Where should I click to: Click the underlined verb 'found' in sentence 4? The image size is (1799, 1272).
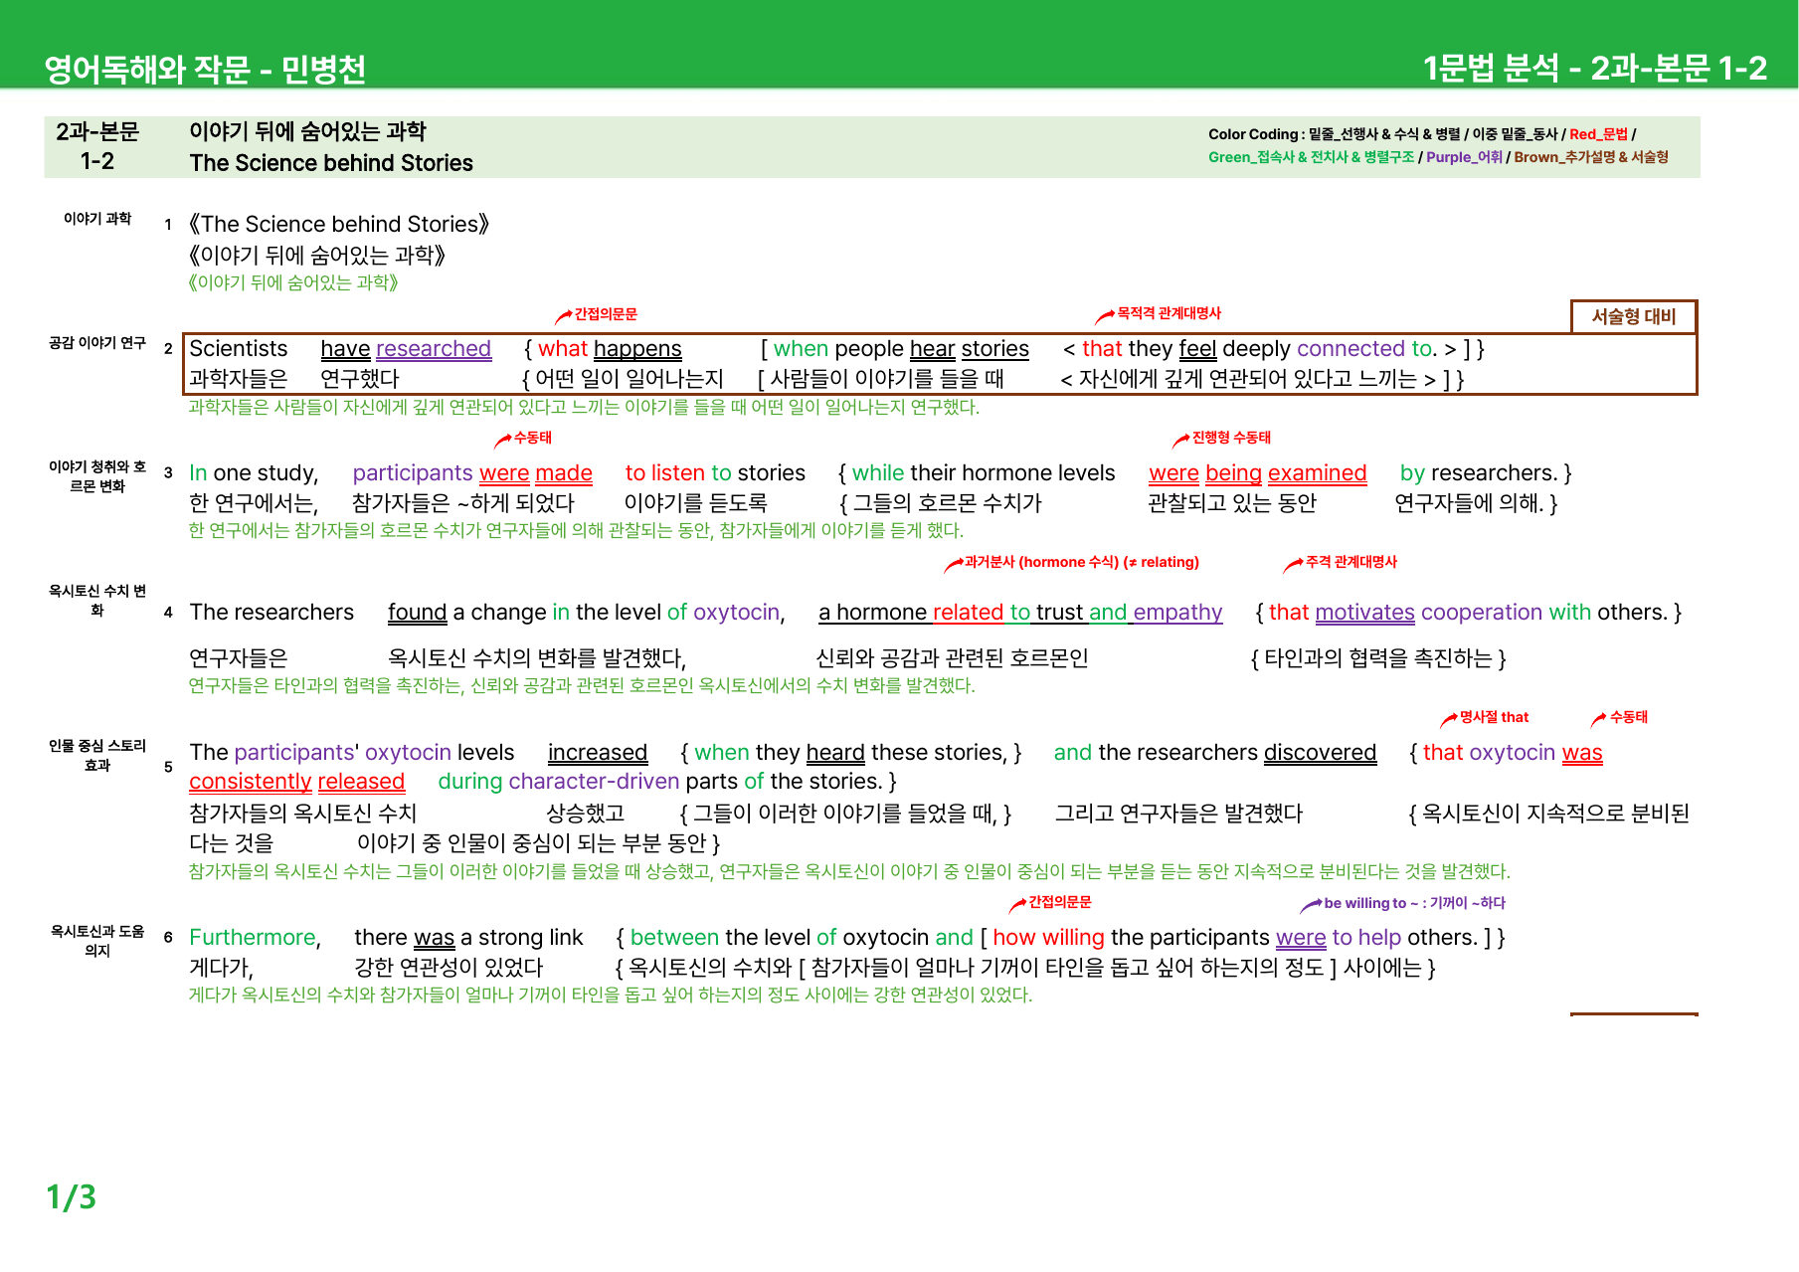pos(418,613)
